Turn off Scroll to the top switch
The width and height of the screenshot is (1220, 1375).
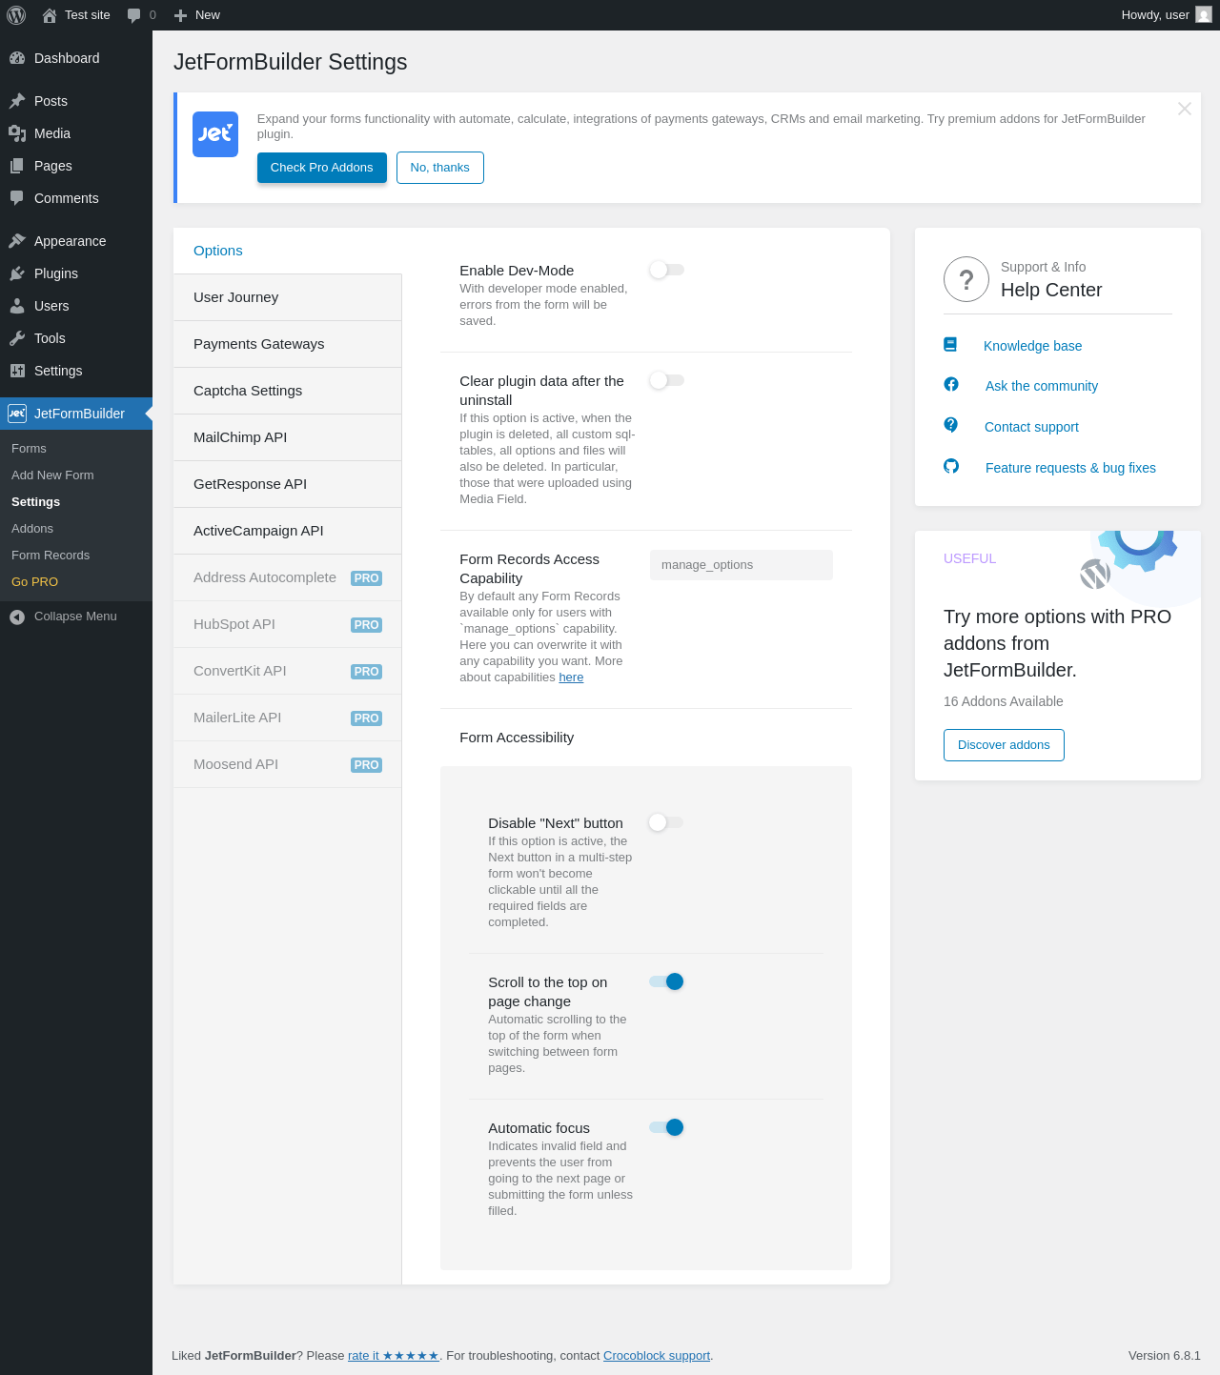coord(666,981)
